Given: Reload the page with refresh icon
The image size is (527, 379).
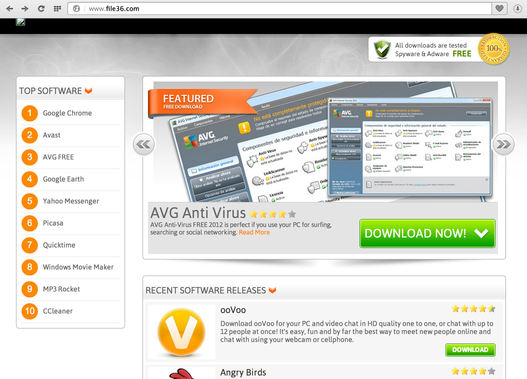Looking at the screenshot, I should [x=41, y=9].
